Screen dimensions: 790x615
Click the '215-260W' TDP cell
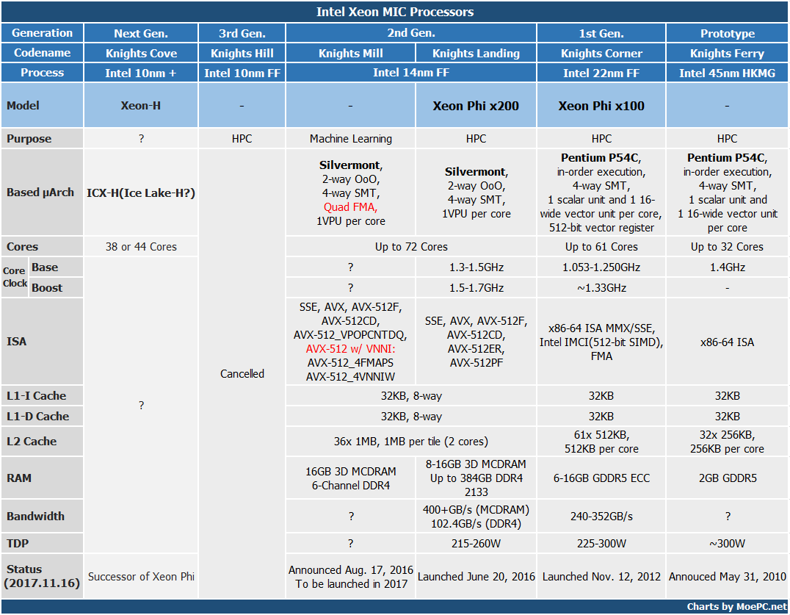(x=476, y=544)
